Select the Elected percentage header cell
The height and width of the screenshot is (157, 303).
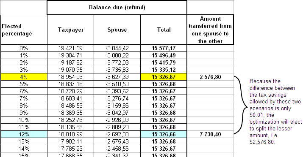pos(24,30)
